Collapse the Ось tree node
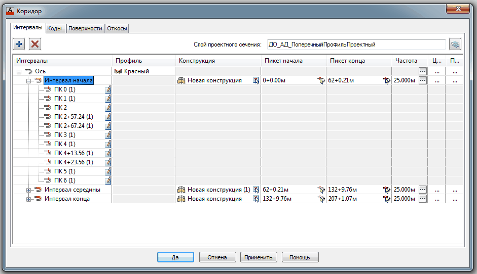 [x=19, y=72]
